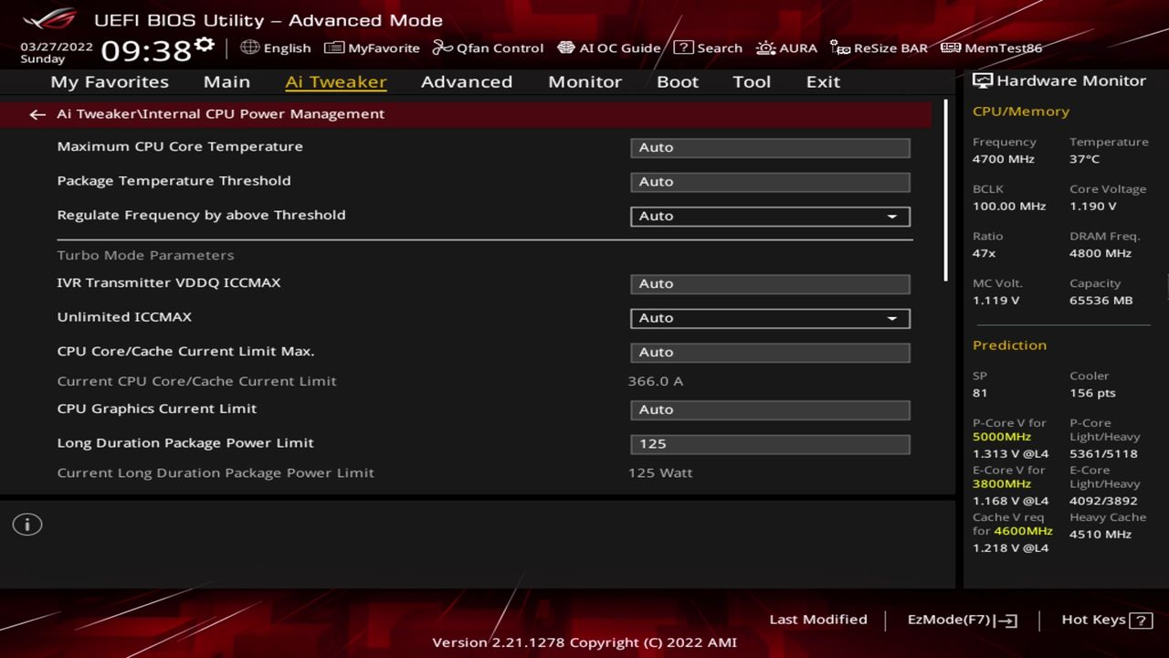Click the Prediction section heading
Image resolution: width=1169 pixels, height=658 pixels.
(x=1009, y=345)
